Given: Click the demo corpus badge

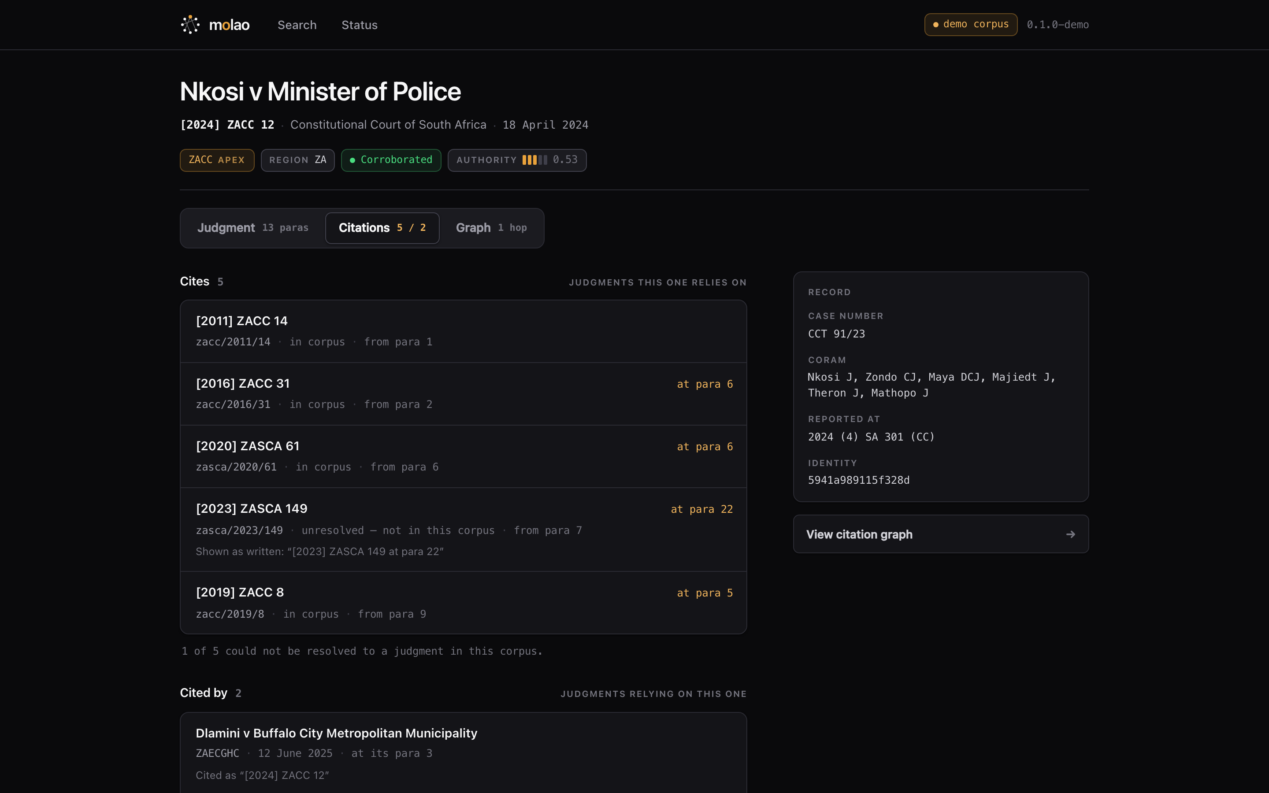Looking at the screenshot, I should coord(971,25).
